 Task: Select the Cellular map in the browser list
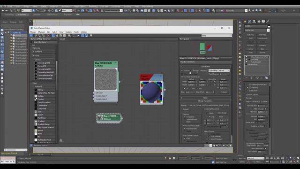(41, 96)
